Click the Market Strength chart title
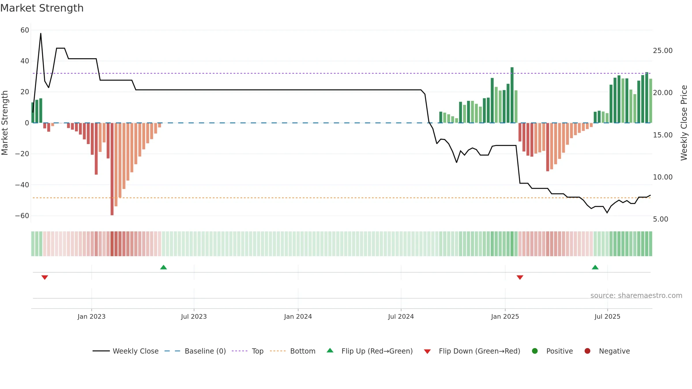 click(x=42, y=8)
